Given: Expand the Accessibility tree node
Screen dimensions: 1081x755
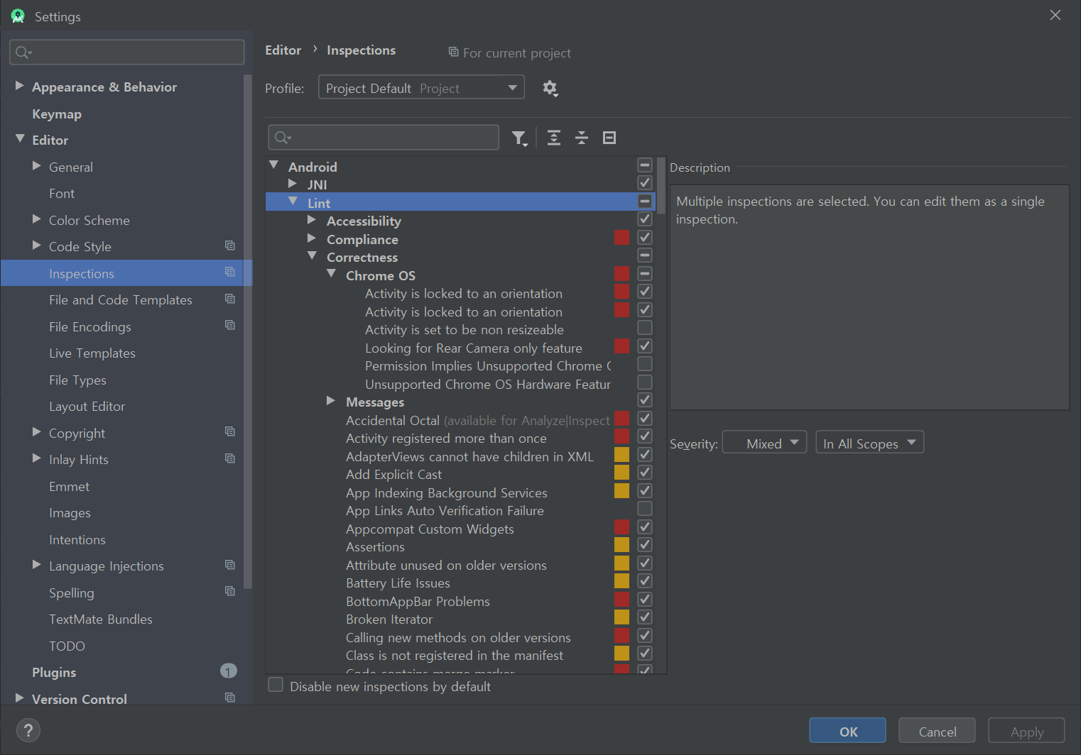Looking at the screenshot, I should (x=311, y=221).
